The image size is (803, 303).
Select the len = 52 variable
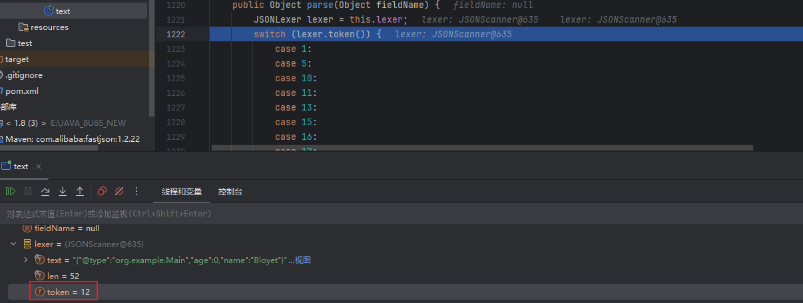pos(401,276)
